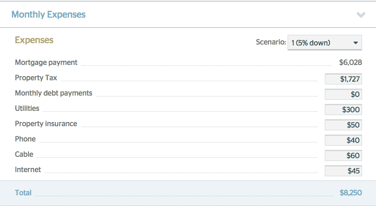This screenshot has width=376, height=206.
Task: Edit the Property Tax amount field
Action: 343,79
